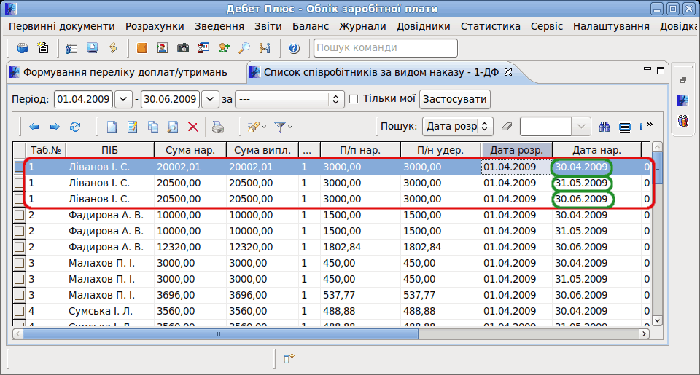
Task: Click the small icon in bottom status bar
Action: (x=289, y=358)
